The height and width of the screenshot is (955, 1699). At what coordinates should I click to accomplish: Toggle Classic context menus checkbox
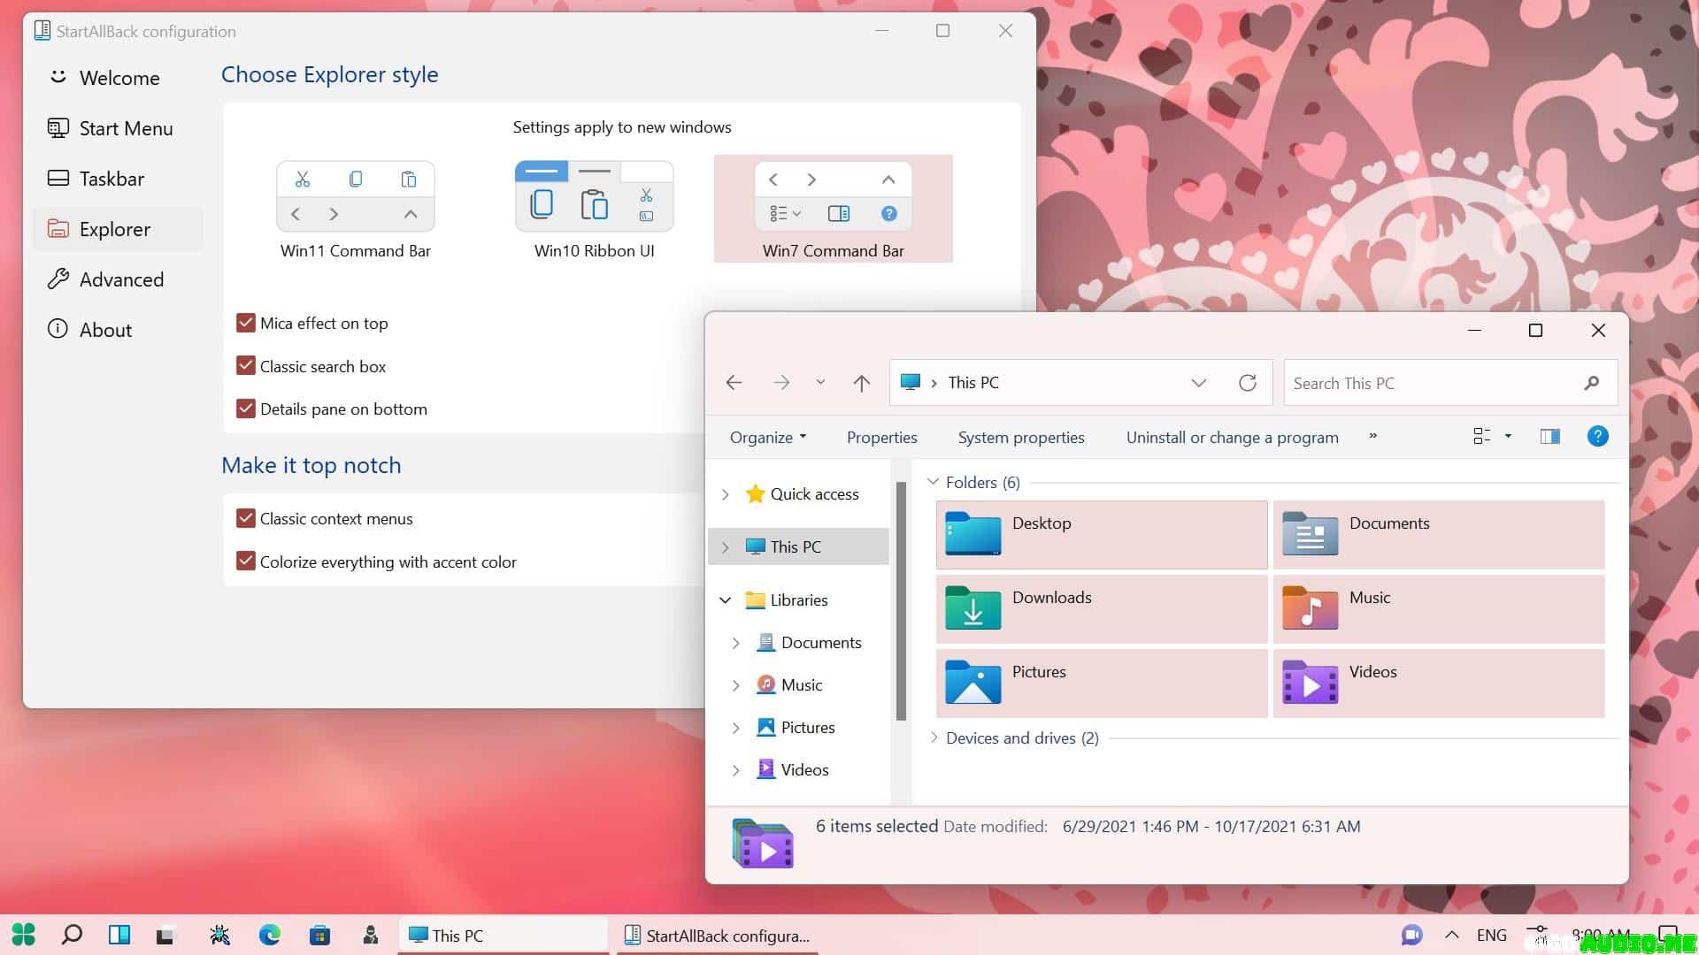tap(246, 519)
